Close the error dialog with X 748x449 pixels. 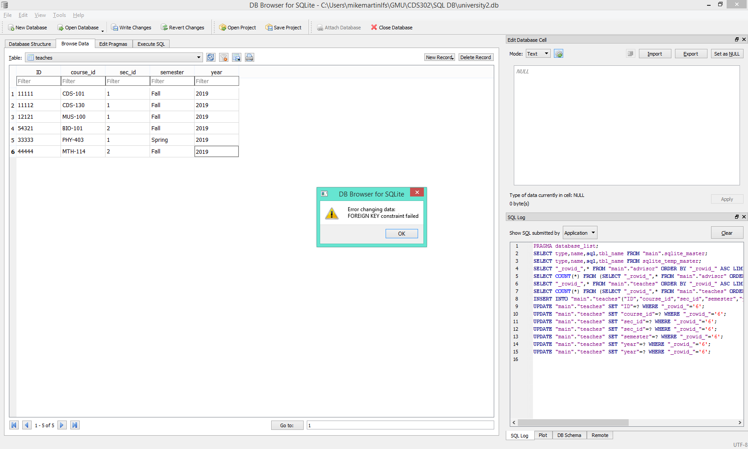[x=417, y=192]
